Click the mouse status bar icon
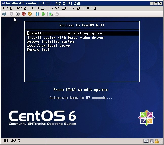 (x=152, y=141)
